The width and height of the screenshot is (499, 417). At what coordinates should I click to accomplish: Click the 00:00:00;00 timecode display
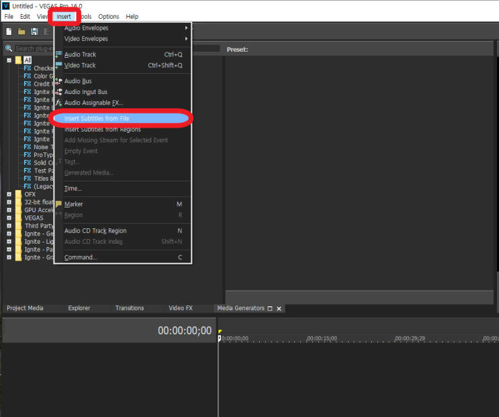(x=185, y=330)
